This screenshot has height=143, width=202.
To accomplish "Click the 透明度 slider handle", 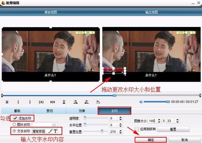I will tap(85, 118).
